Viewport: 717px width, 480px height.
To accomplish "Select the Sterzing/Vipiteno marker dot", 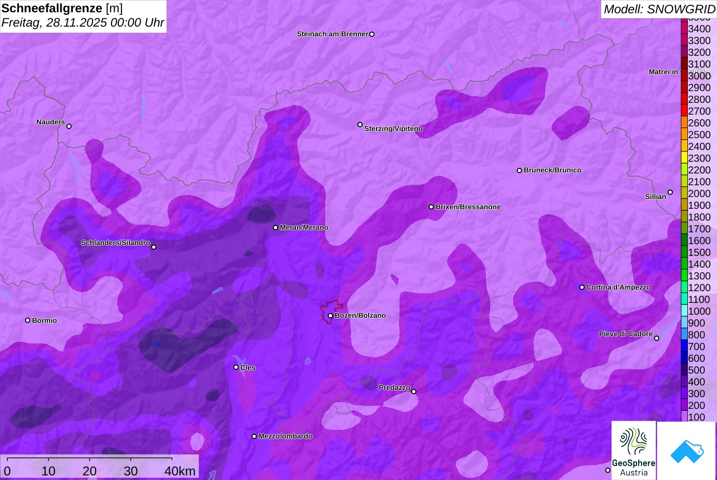I will click(360, 125).
